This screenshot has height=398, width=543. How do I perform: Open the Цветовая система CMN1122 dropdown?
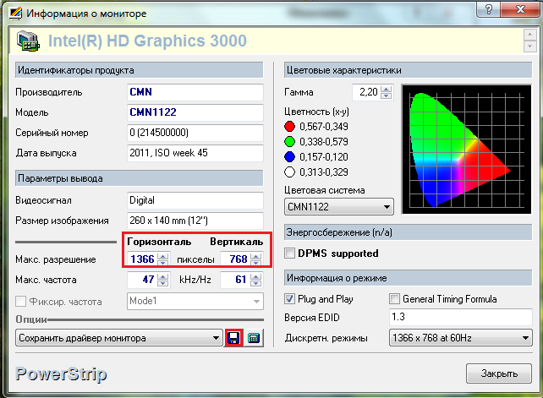pos(338,207)
